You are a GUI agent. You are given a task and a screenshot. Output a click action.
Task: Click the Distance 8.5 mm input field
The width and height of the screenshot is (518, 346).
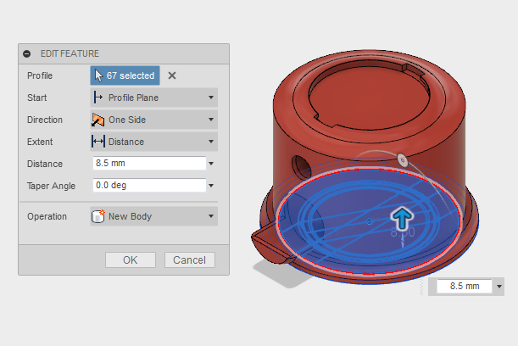tap(149, 164)
